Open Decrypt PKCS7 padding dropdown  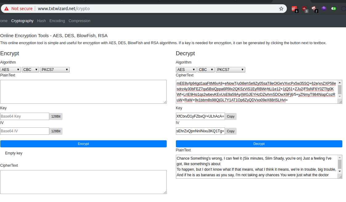coord(230,70)
